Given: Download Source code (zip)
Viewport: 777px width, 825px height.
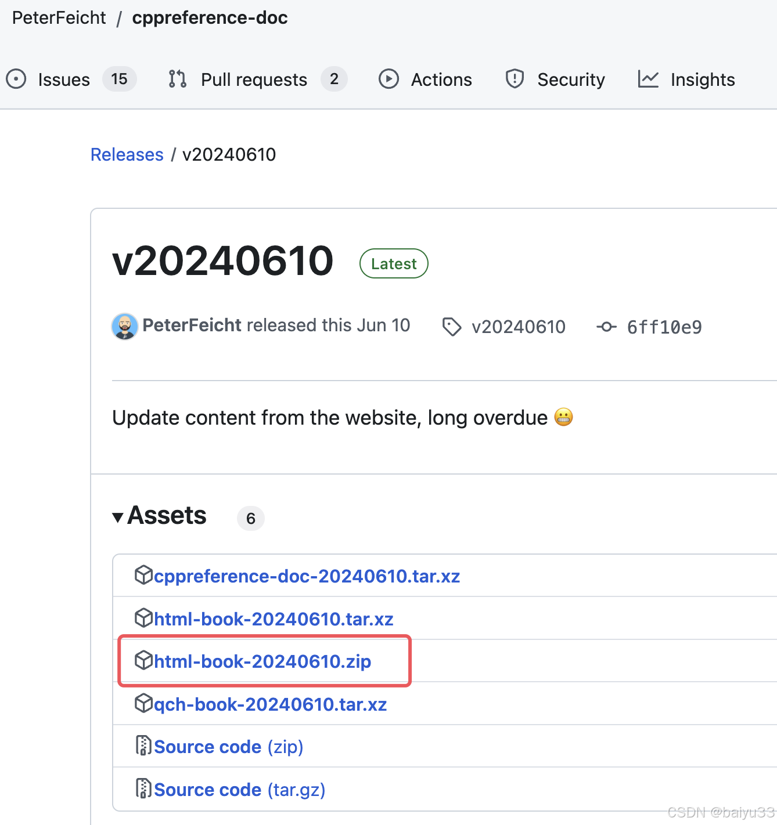Looking at the screenshot, I should 229,747.
